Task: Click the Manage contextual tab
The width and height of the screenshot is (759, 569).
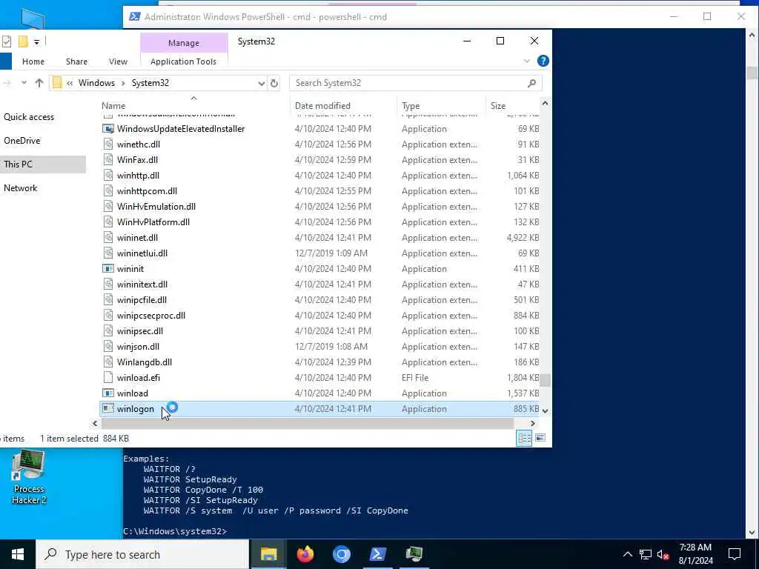Action: tap(184, 42)
